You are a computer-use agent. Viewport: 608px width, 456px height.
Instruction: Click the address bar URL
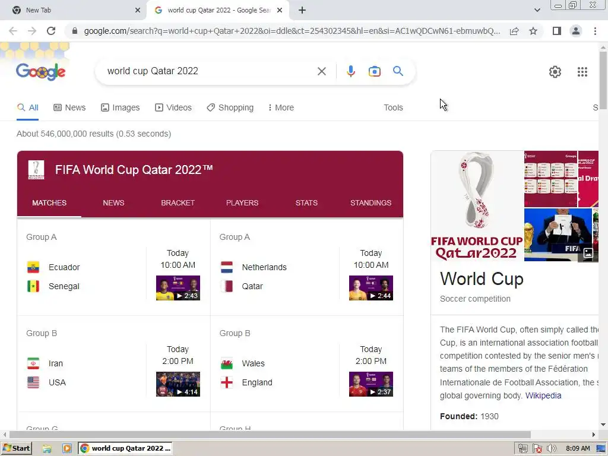pyautogui.click(x=292, y=31)
